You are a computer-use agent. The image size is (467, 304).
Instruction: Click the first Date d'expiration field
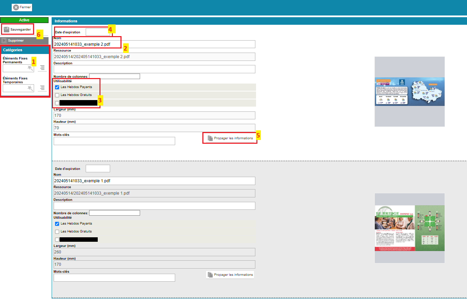coord(97,32)
